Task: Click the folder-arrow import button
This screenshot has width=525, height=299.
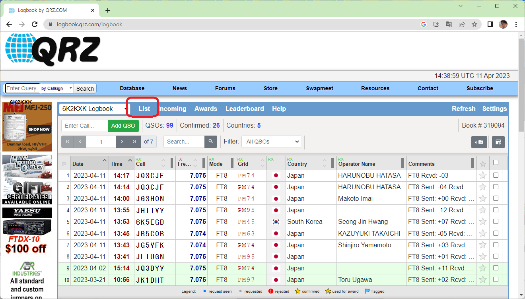Action: (479, 142)
